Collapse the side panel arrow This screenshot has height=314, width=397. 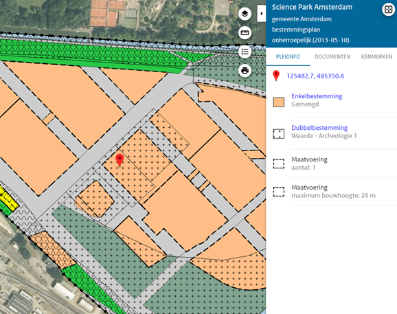[262, 14]
